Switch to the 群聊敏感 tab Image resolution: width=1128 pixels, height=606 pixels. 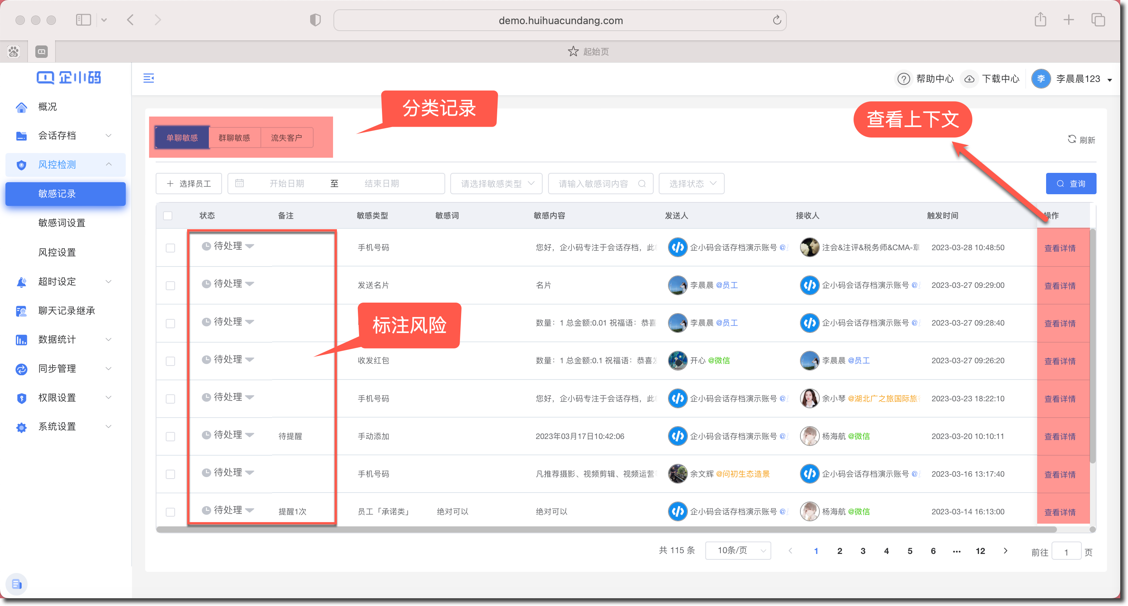coord(234,138)
